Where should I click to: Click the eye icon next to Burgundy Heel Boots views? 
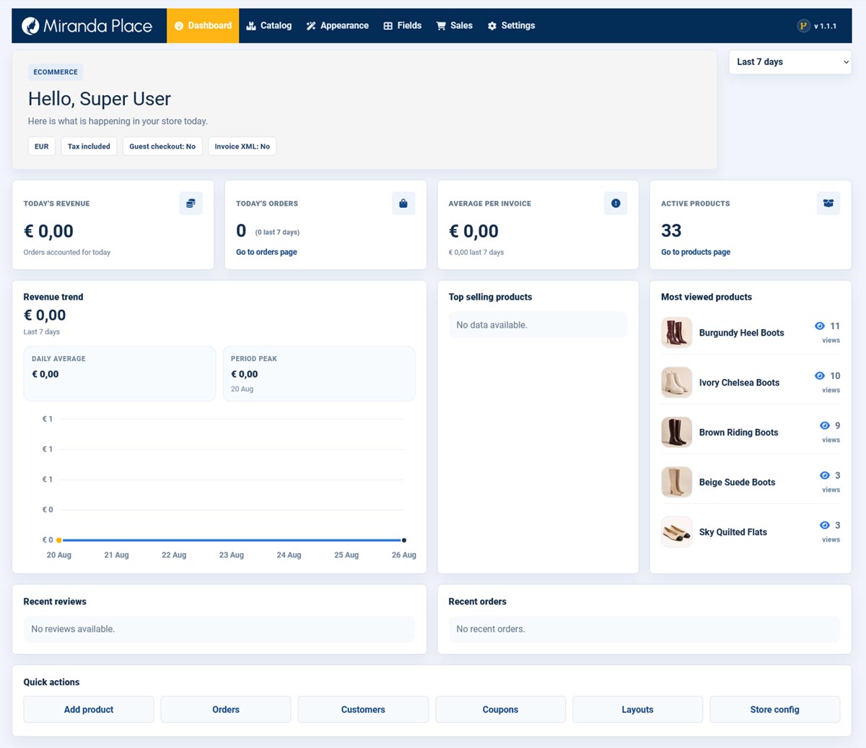[x=820, y=326]
